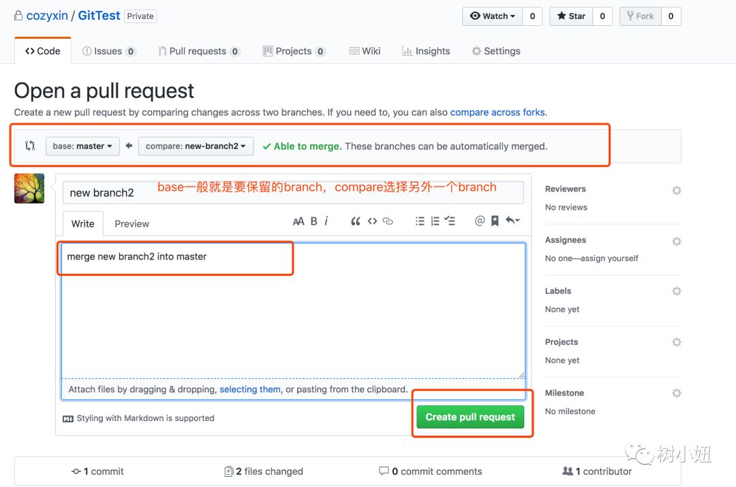The height and width of the screenshot is (487, 736).
Task: Apply italic formatting in editor toolbar
Action: [326, 221]
